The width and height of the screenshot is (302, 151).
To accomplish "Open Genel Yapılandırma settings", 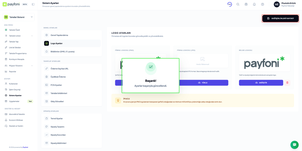I will point(59,35).
